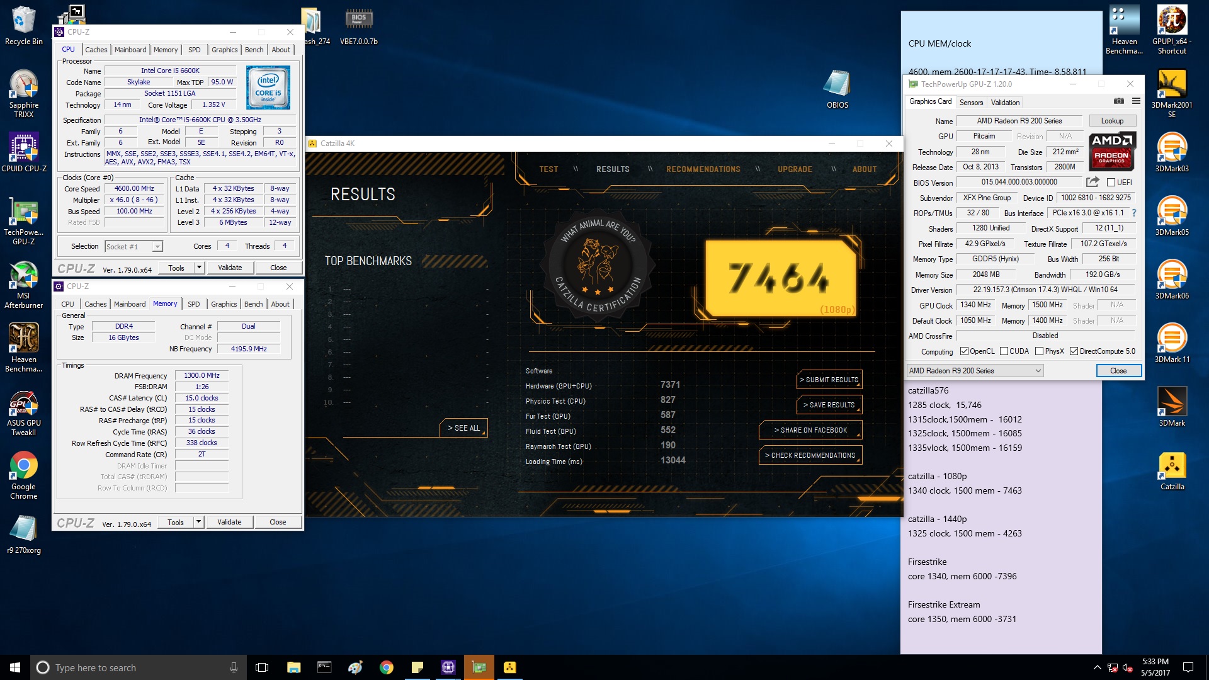
Task: Click Validate in top CPU-Z window
Action: click(x=230, y=268)
